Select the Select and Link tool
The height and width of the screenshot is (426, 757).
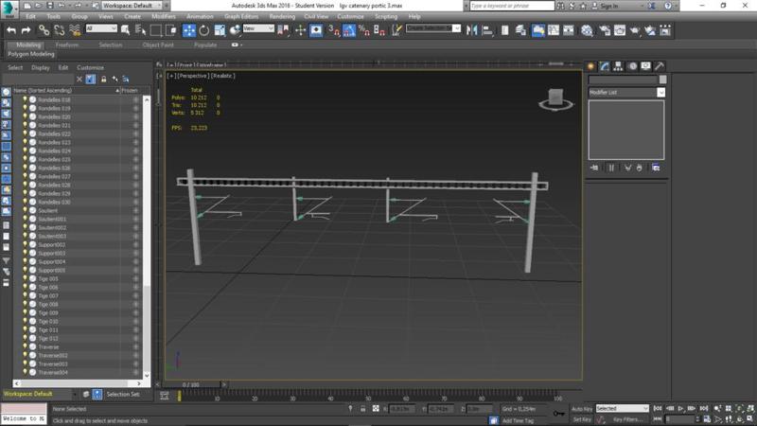44,30
